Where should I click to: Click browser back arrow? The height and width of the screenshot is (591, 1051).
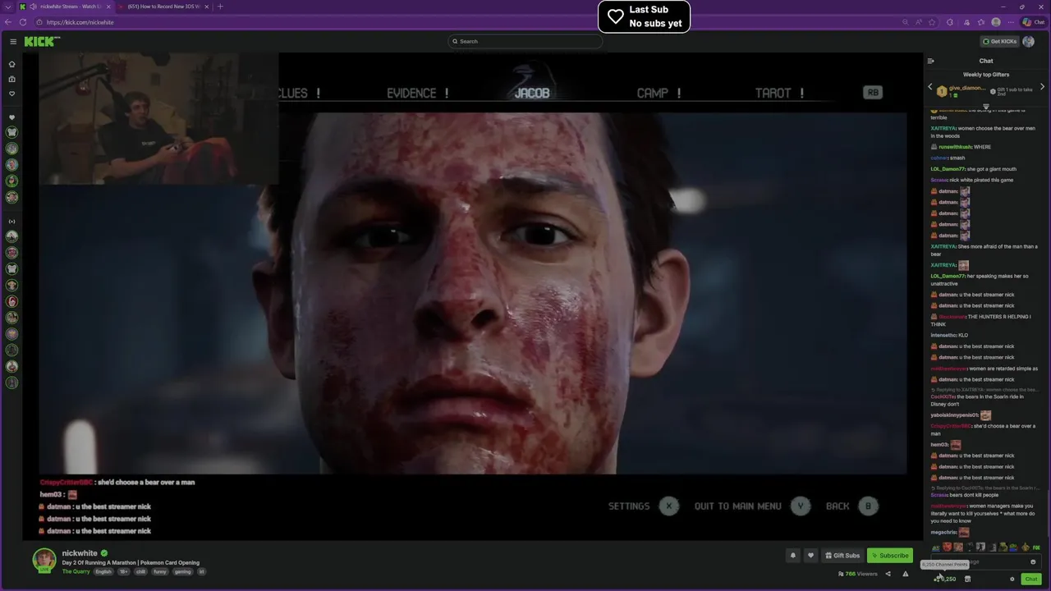coord(8,22)
